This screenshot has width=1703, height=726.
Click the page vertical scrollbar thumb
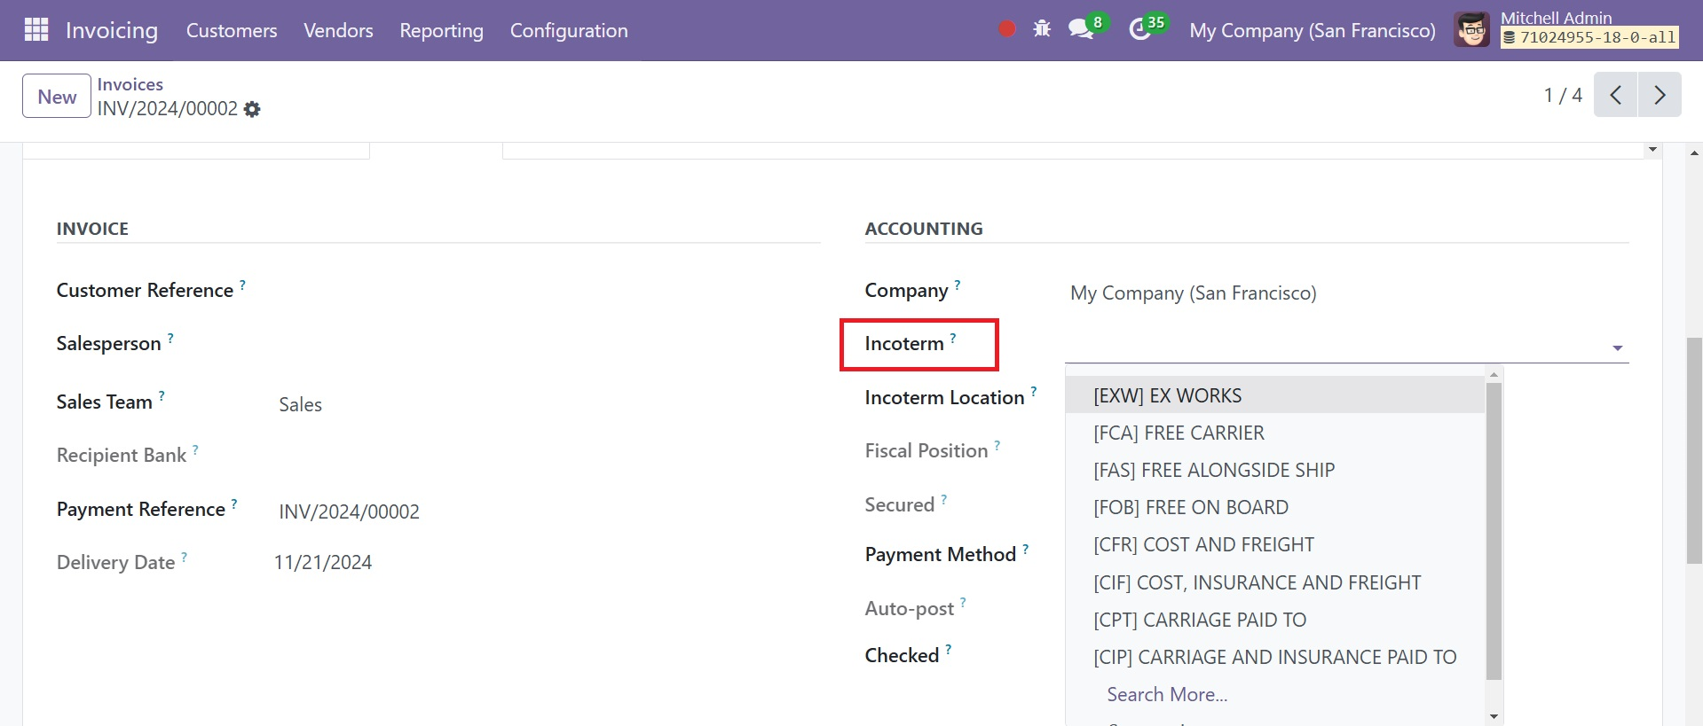click(x=1694, y=449)
